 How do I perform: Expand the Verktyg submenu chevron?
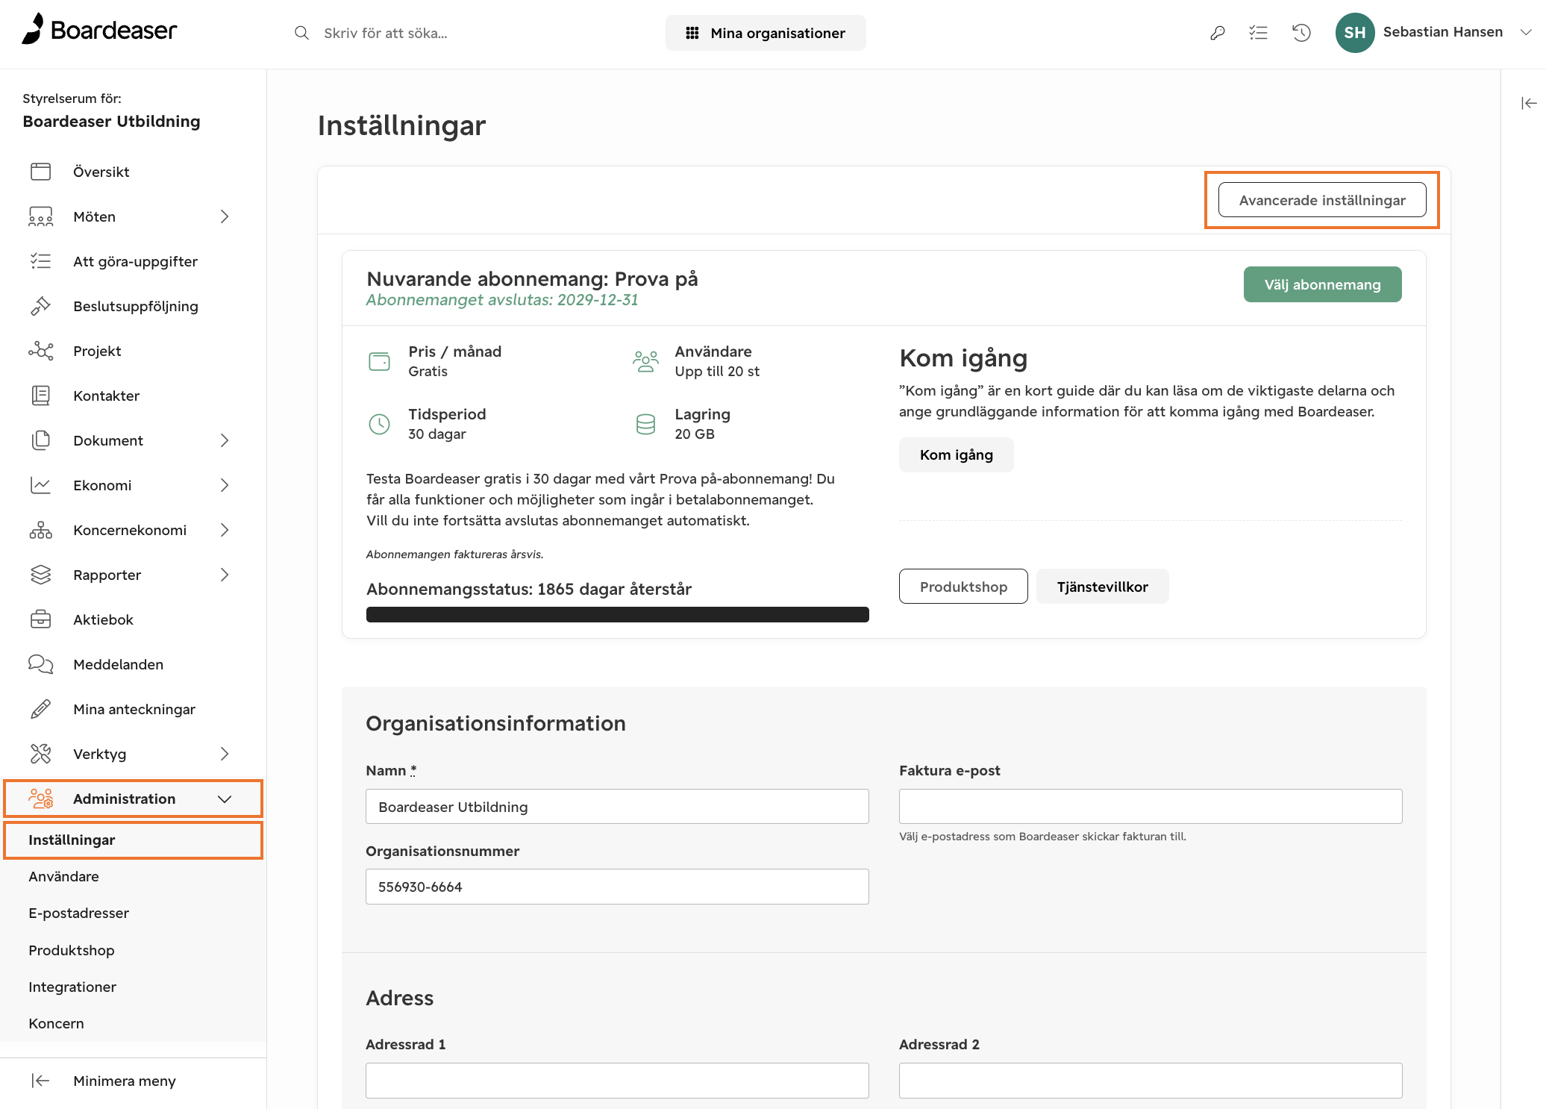point(225,754)
